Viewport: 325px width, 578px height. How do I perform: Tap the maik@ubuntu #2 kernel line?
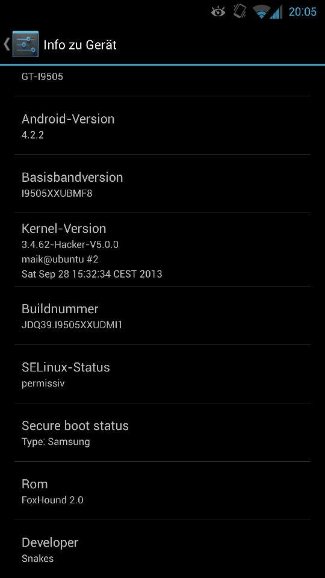pos(60,259)
